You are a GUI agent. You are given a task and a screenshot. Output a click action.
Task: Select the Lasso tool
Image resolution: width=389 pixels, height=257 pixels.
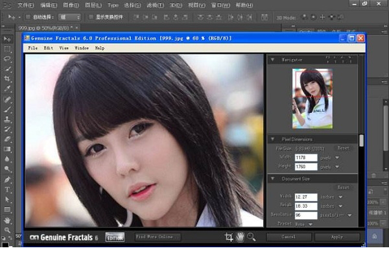[x=7, y=59]
